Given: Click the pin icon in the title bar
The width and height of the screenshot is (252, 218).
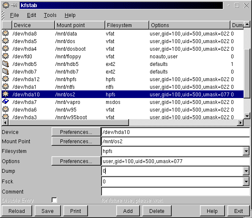Looking at the screenshot, I should tap(14, 5).
